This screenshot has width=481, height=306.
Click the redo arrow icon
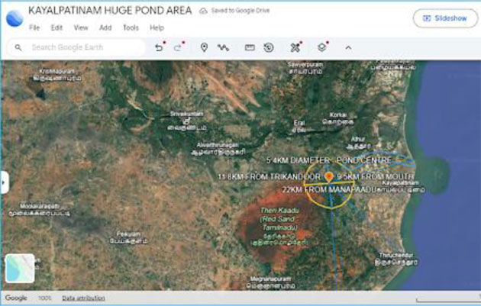pos(178,48)
